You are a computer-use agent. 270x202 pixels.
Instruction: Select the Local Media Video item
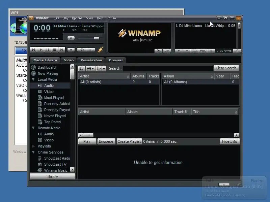(49, 92)
